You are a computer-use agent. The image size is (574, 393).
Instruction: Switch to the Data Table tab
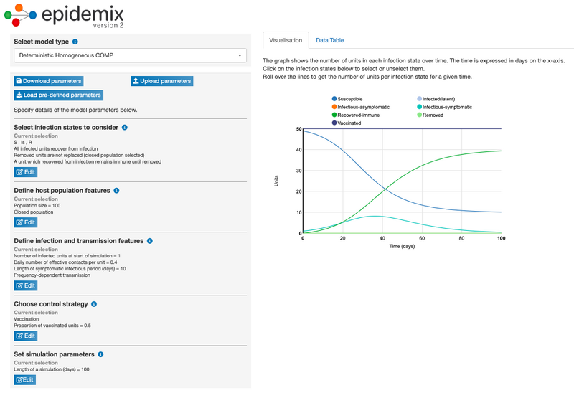coord(330,40)
